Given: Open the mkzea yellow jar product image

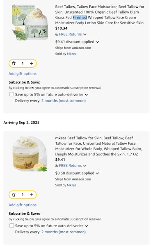Looking at the screenshot, I should (x=30, y=154).
